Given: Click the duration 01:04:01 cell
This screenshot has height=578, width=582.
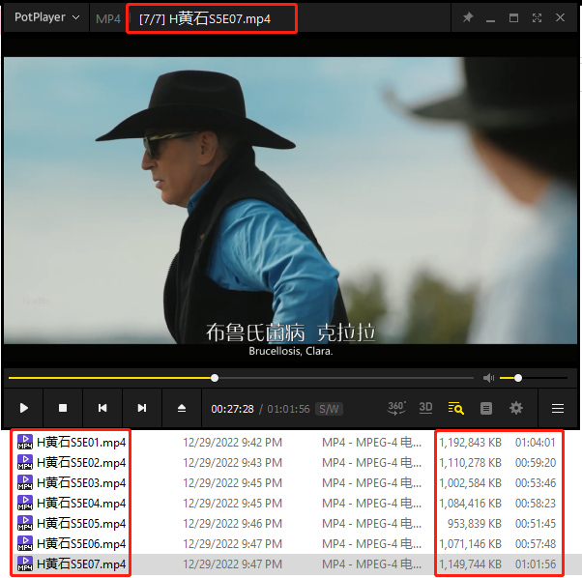Looking at the screenshot, I should tap(536, 443).
